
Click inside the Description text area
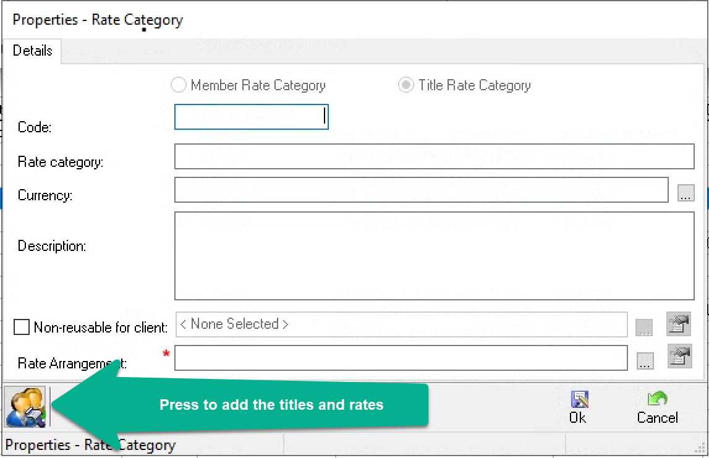point(434,256)
